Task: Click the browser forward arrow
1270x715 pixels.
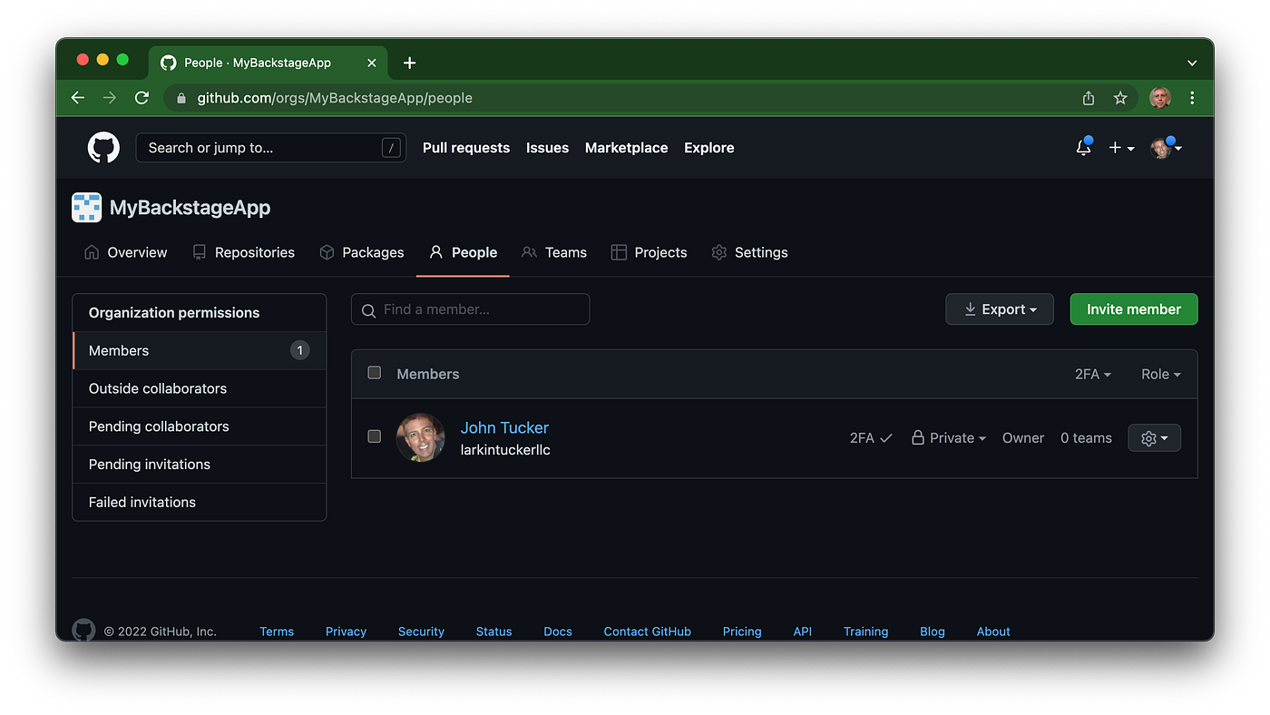Action: pyautogui.click(x=110, y=98)
